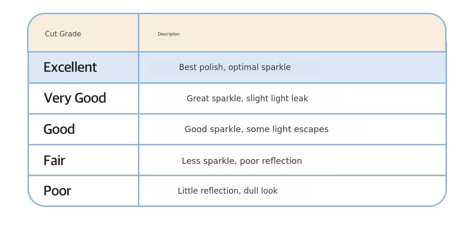Click the border between Very Good and Good grade cells
The height and width of the screenshot is (232, 474).
pos(83,114)
